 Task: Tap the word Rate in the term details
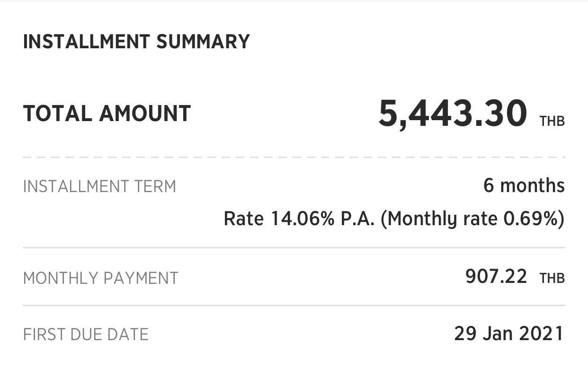(243, 219)
